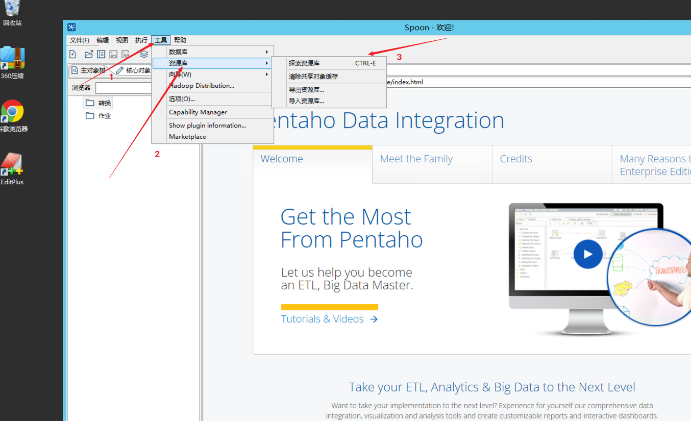Switch to the 核心对象 tab
This screenshot has width=691, height=421.
[133, 70]
